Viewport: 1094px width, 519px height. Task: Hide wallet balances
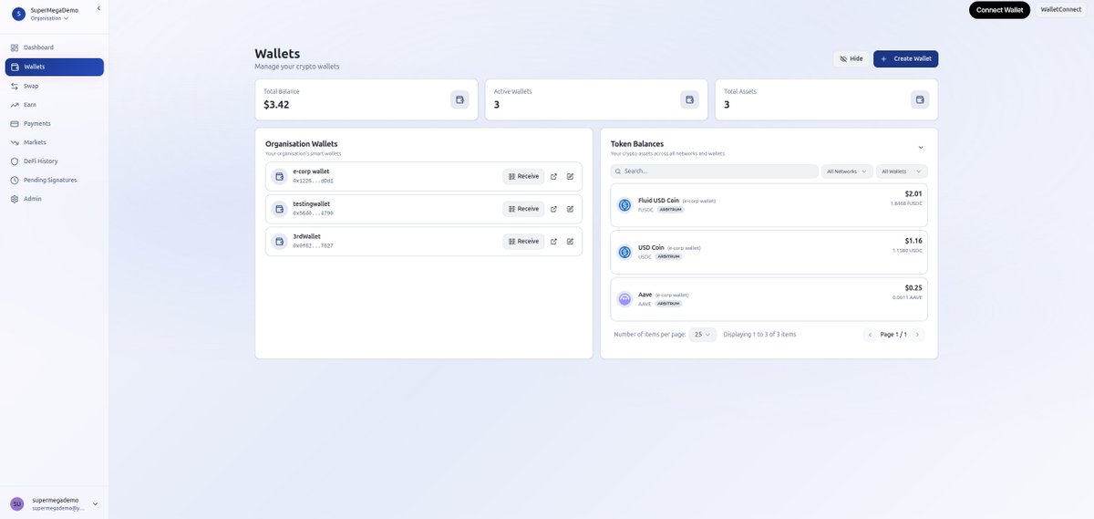pyautogui.click(x=851, y=58)
